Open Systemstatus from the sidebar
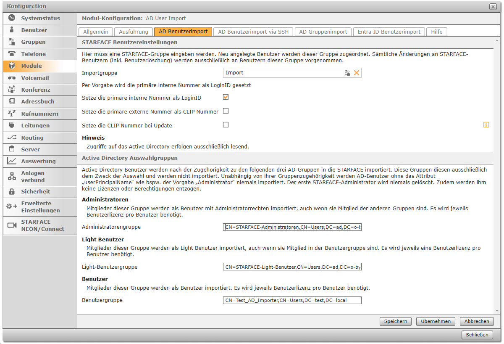The image size is (504, 344). pos(40,18)
